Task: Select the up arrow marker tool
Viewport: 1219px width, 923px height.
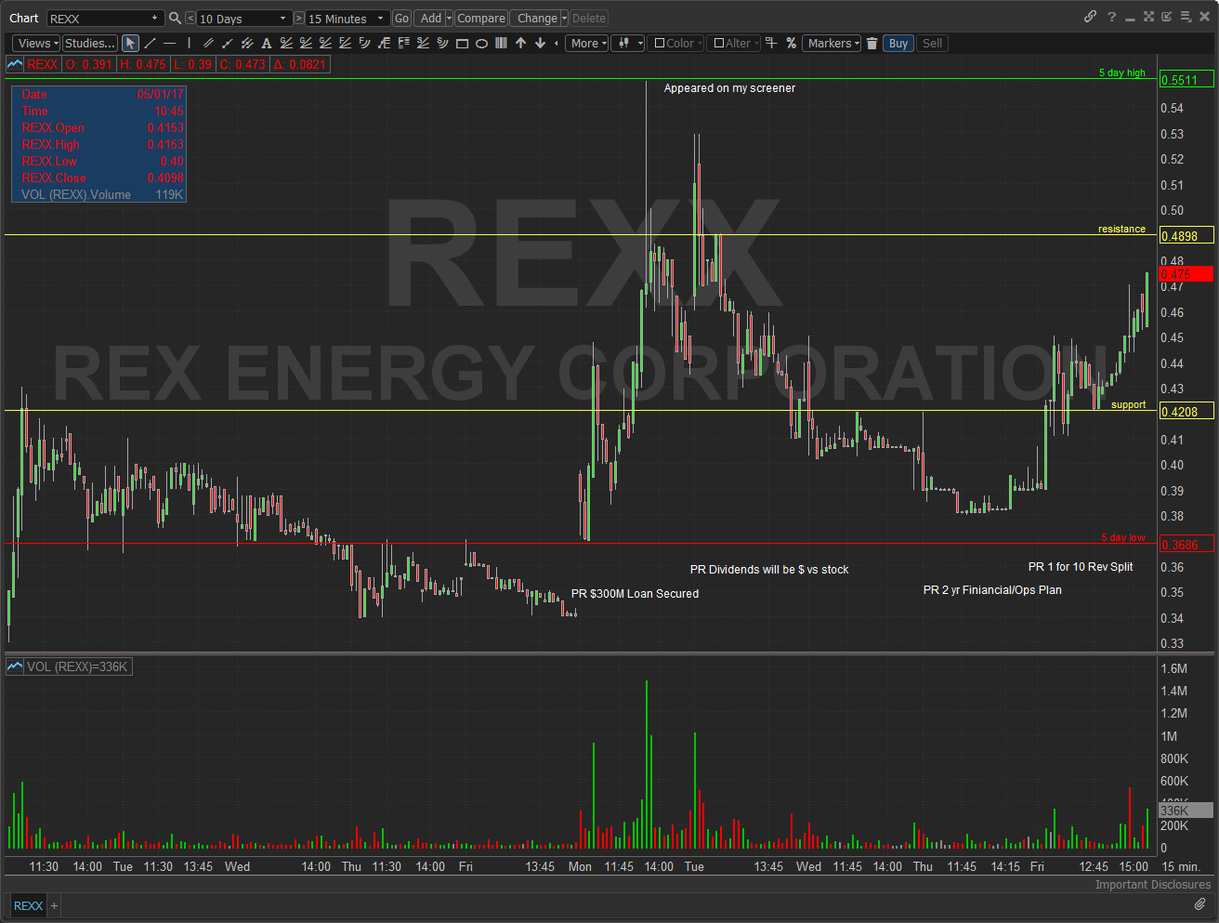Action: 520,43
